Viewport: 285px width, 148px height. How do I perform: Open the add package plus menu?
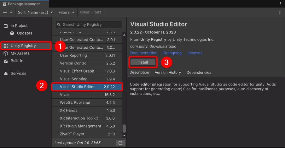[8, 12]
